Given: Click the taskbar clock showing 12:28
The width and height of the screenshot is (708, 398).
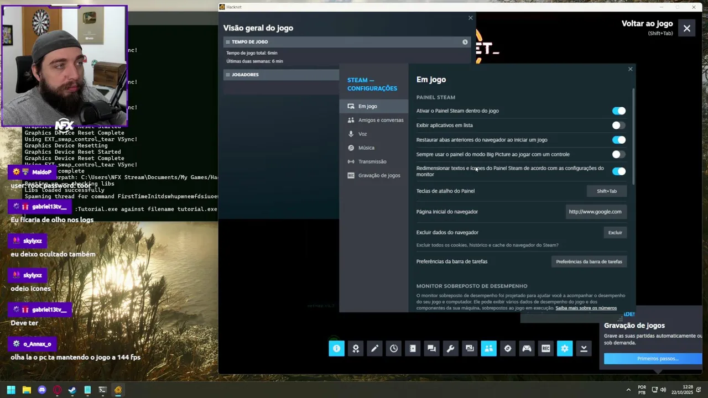Looking at the screenshot, I should [688, 387].
